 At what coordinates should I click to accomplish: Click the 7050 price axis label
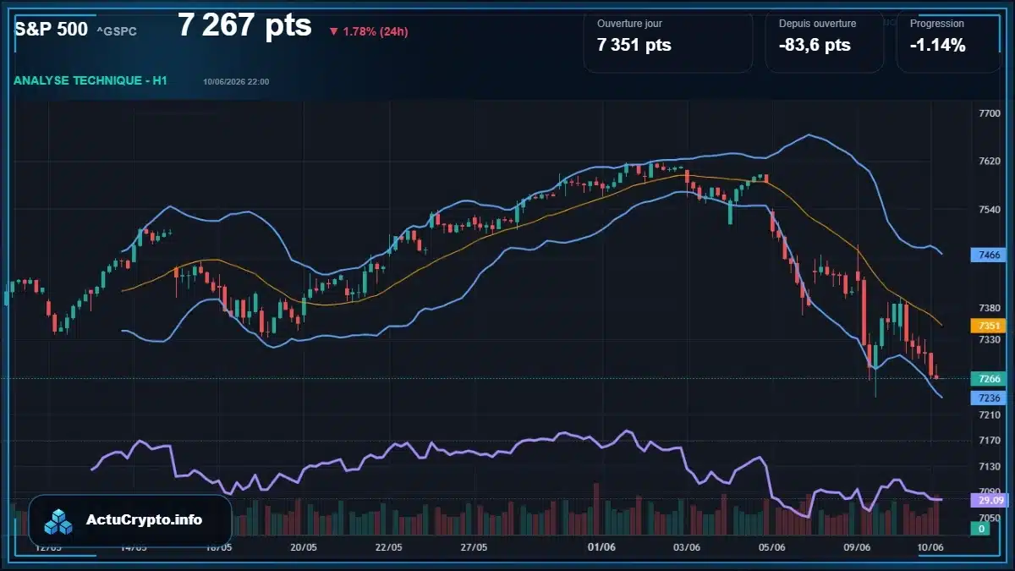click(989, 518)
